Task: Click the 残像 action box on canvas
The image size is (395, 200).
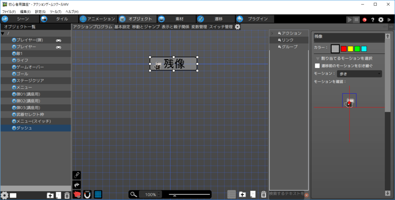Action: (x=173, y=64)
